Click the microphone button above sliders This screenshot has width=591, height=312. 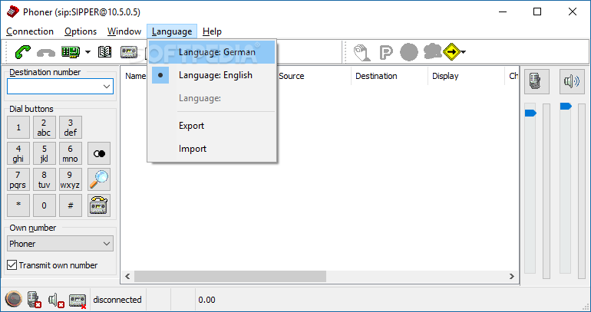[537, 81]
